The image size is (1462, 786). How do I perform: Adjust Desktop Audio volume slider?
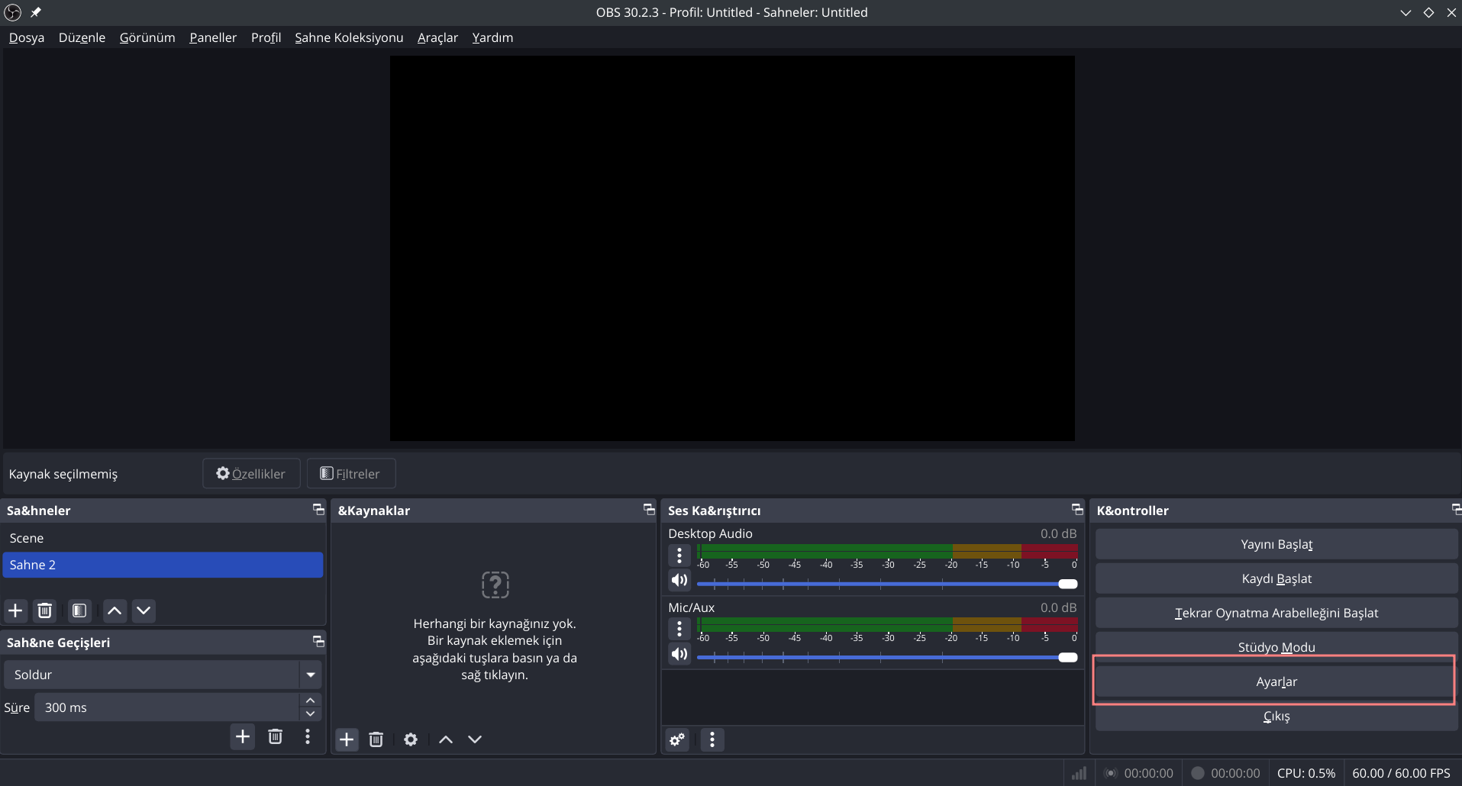tap(887, 584)
